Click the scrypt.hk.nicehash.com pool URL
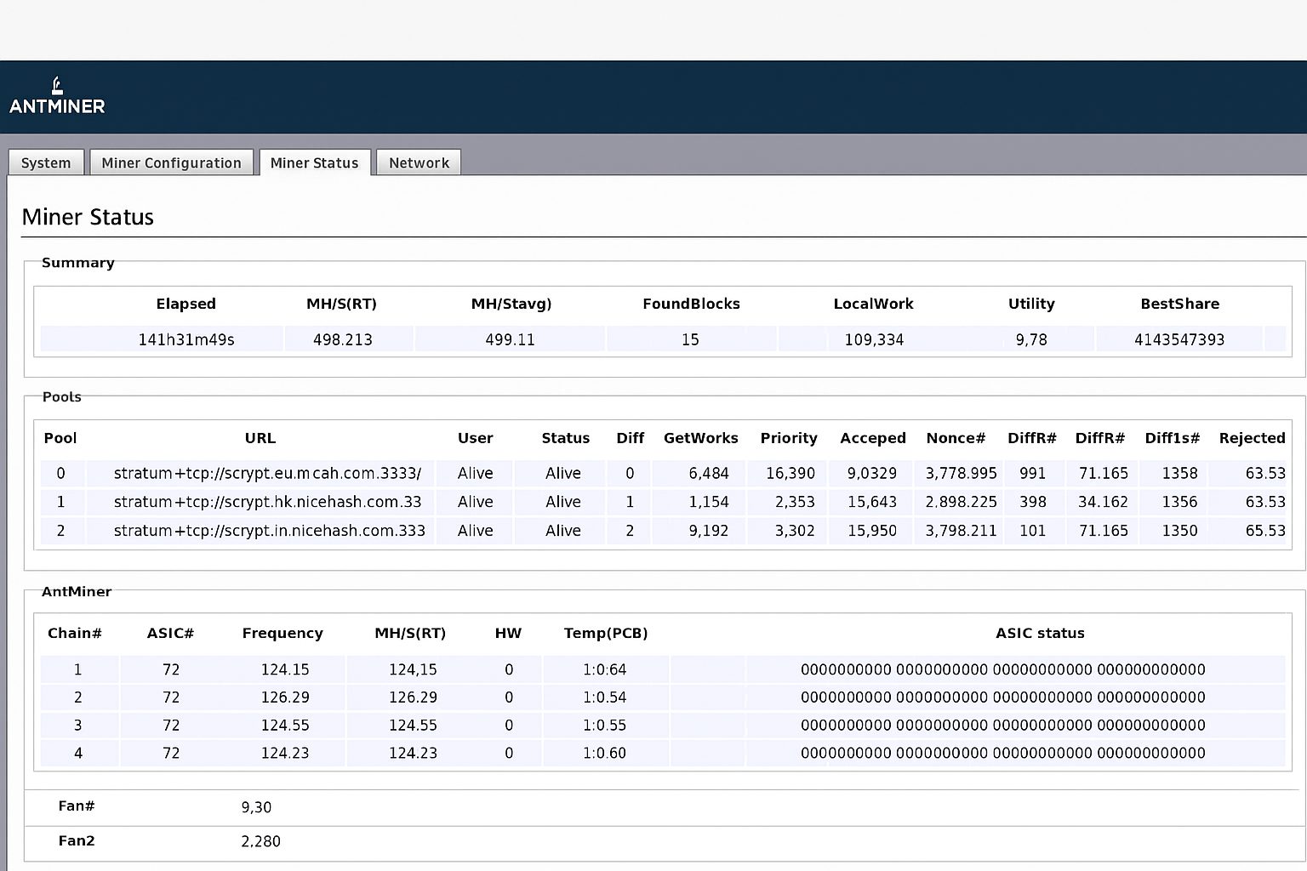This screenshot has height=871, width=1307. point(267,502)
